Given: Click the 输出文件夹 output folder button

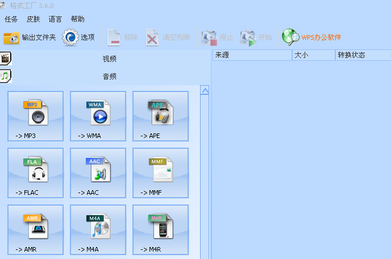Looking at the screenshot, I should (x=30, y=38).
